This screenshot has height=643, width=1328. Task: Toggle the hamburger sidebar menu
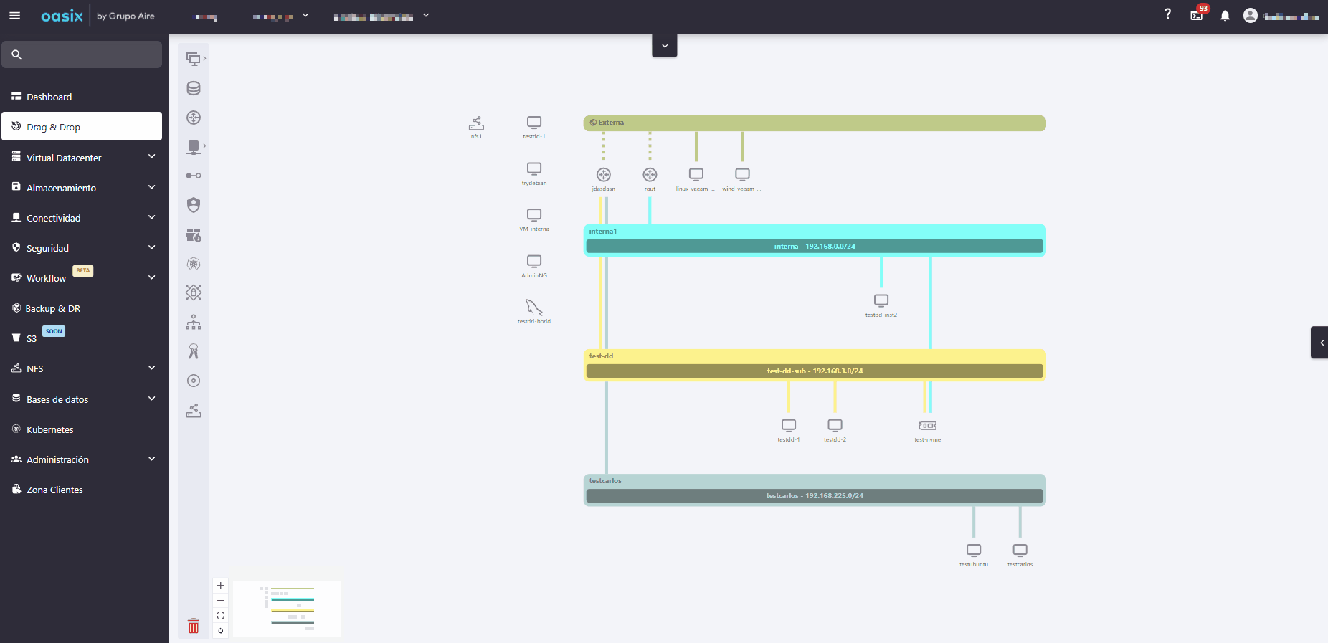click(15, 16)
